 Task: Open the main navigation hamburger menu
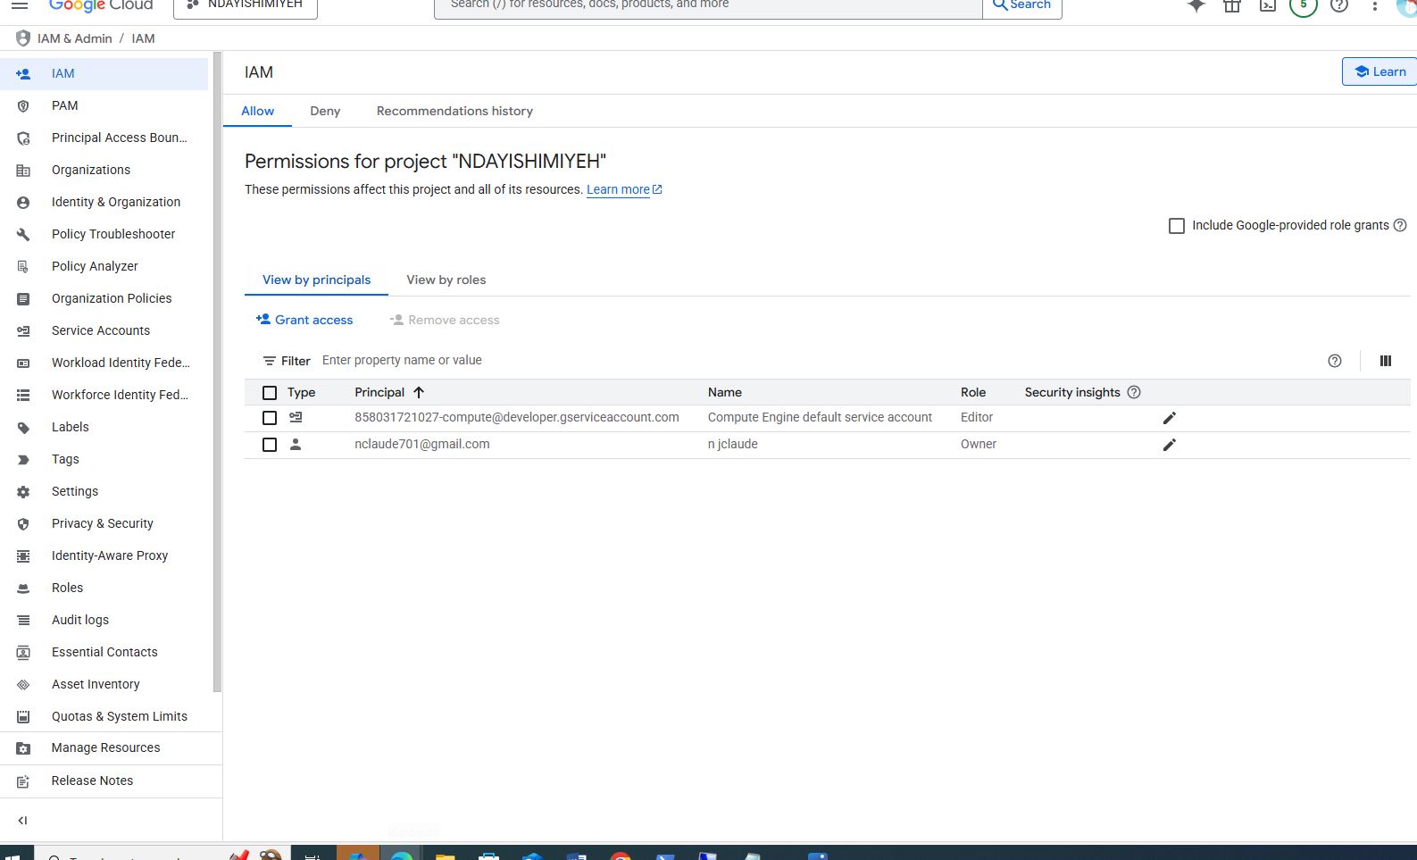tap(20, 4)
